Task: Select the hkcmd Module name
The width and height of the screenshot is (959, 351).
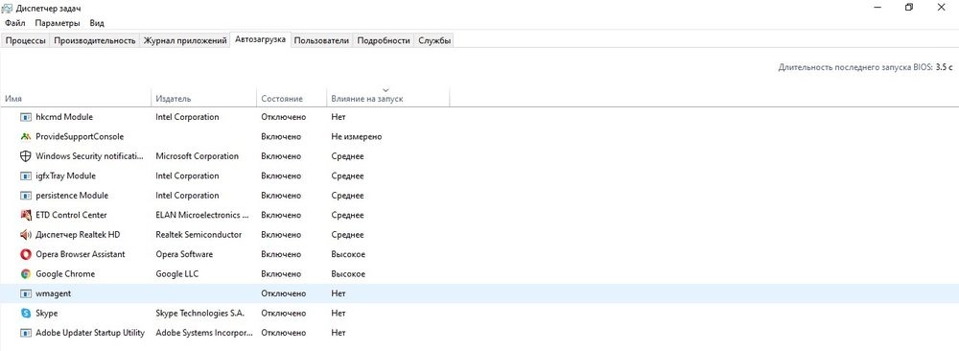Action: [64, 117]
